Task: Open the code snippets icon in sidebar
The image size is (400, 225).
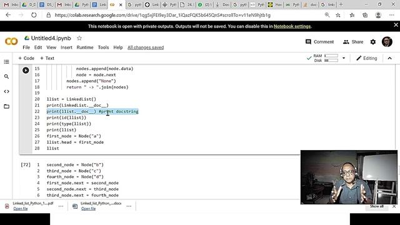Action: pos(6,91)
